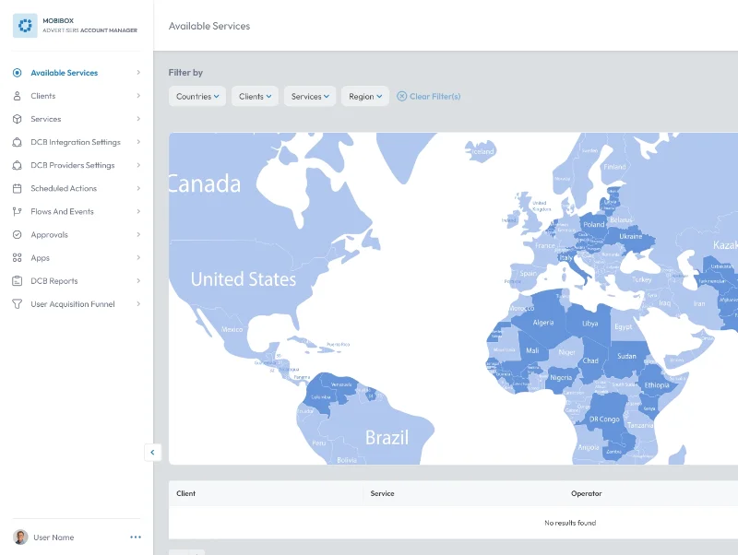Select the Clients sidebar icon

point(19,96)
